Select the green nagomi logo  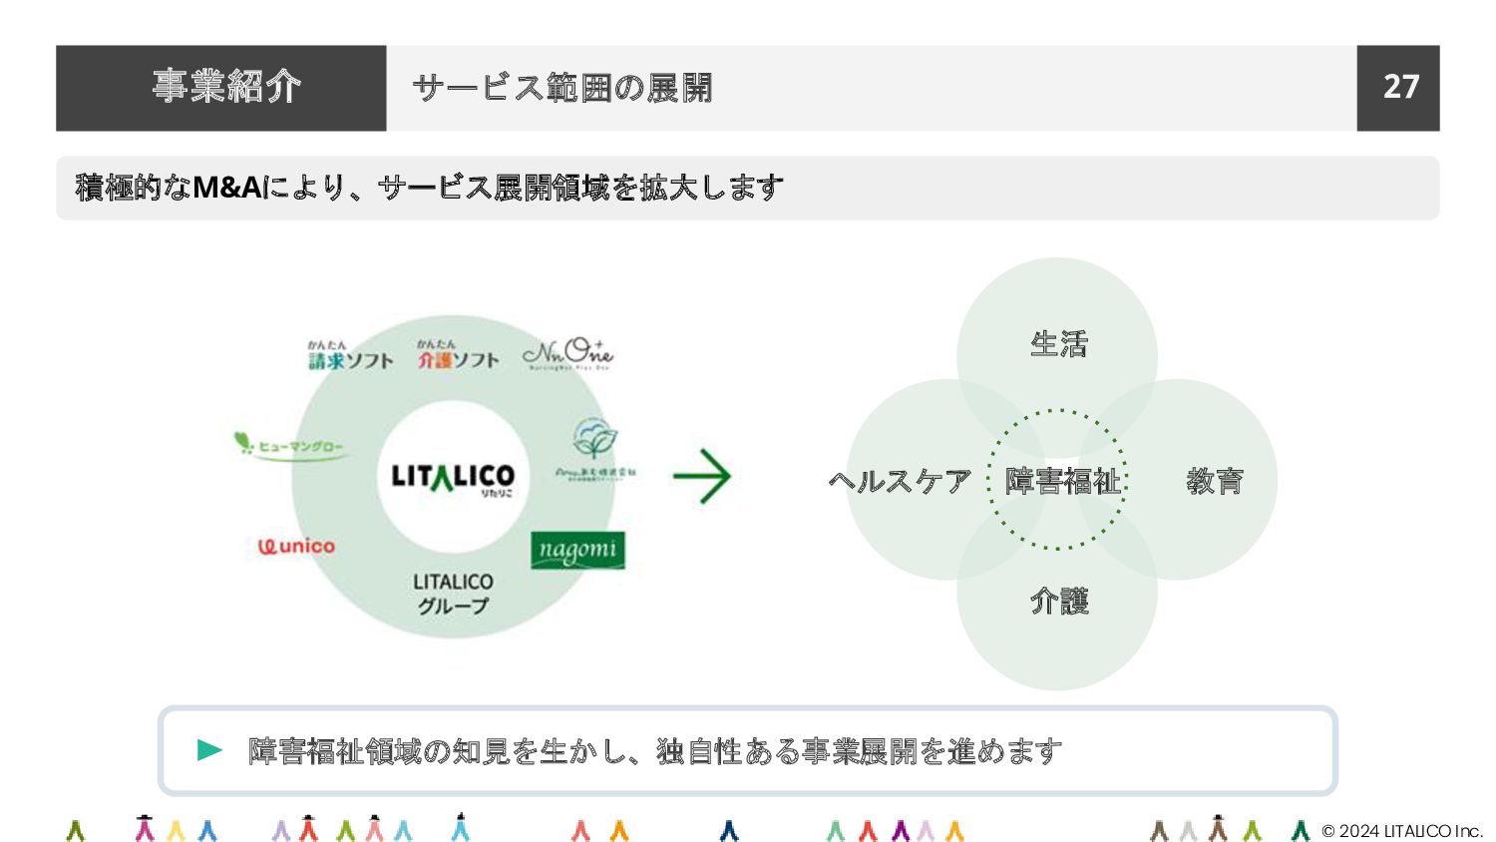[x=578, y=550]
